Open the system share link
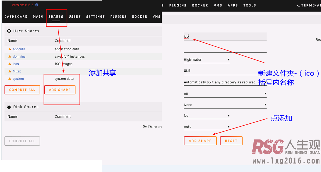This screenshot has height=172, width=321. pyautogui.click(x=18, y=79)
